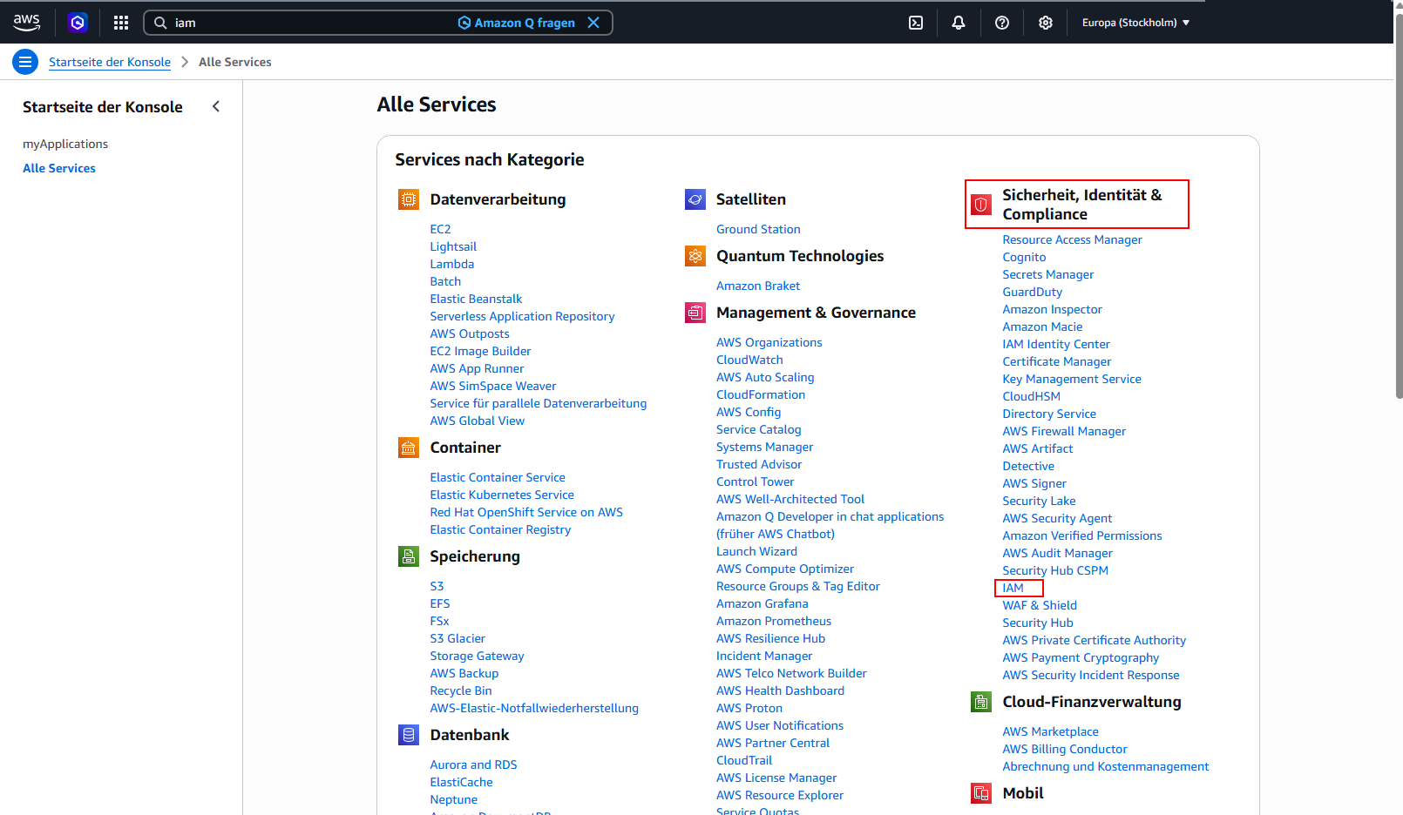Open the Europa (Stockholm) region dropdown
Image resolution: width=1403 pixels, height=815 pixels.
[1135, 23]
